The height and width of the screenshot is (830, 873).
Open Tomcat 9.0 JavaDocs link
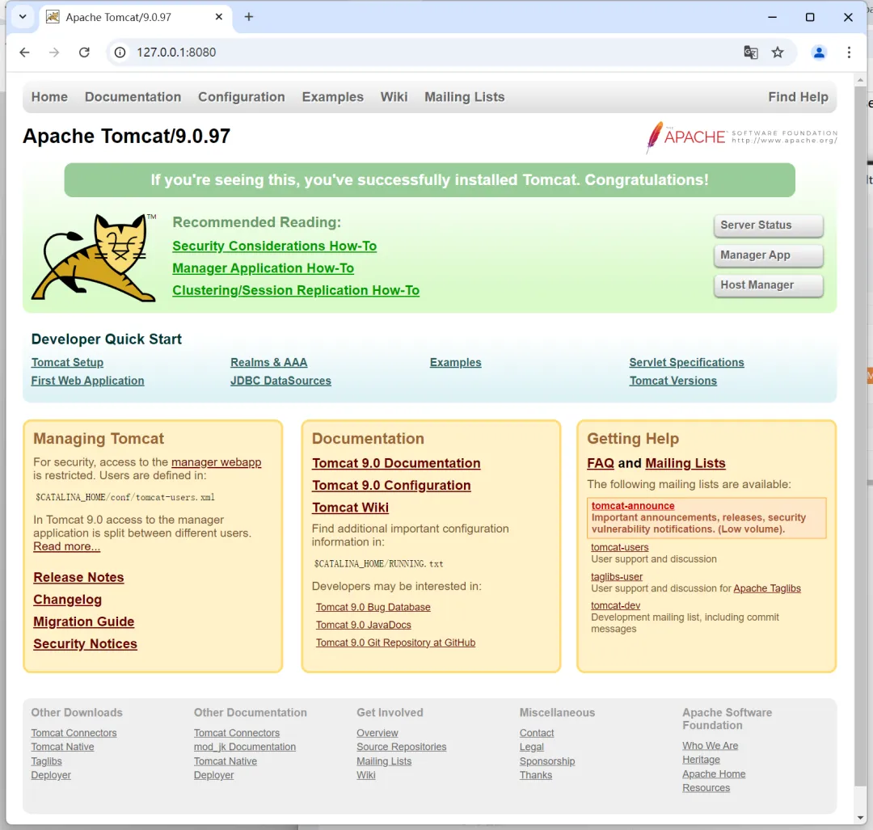point(364,626)
